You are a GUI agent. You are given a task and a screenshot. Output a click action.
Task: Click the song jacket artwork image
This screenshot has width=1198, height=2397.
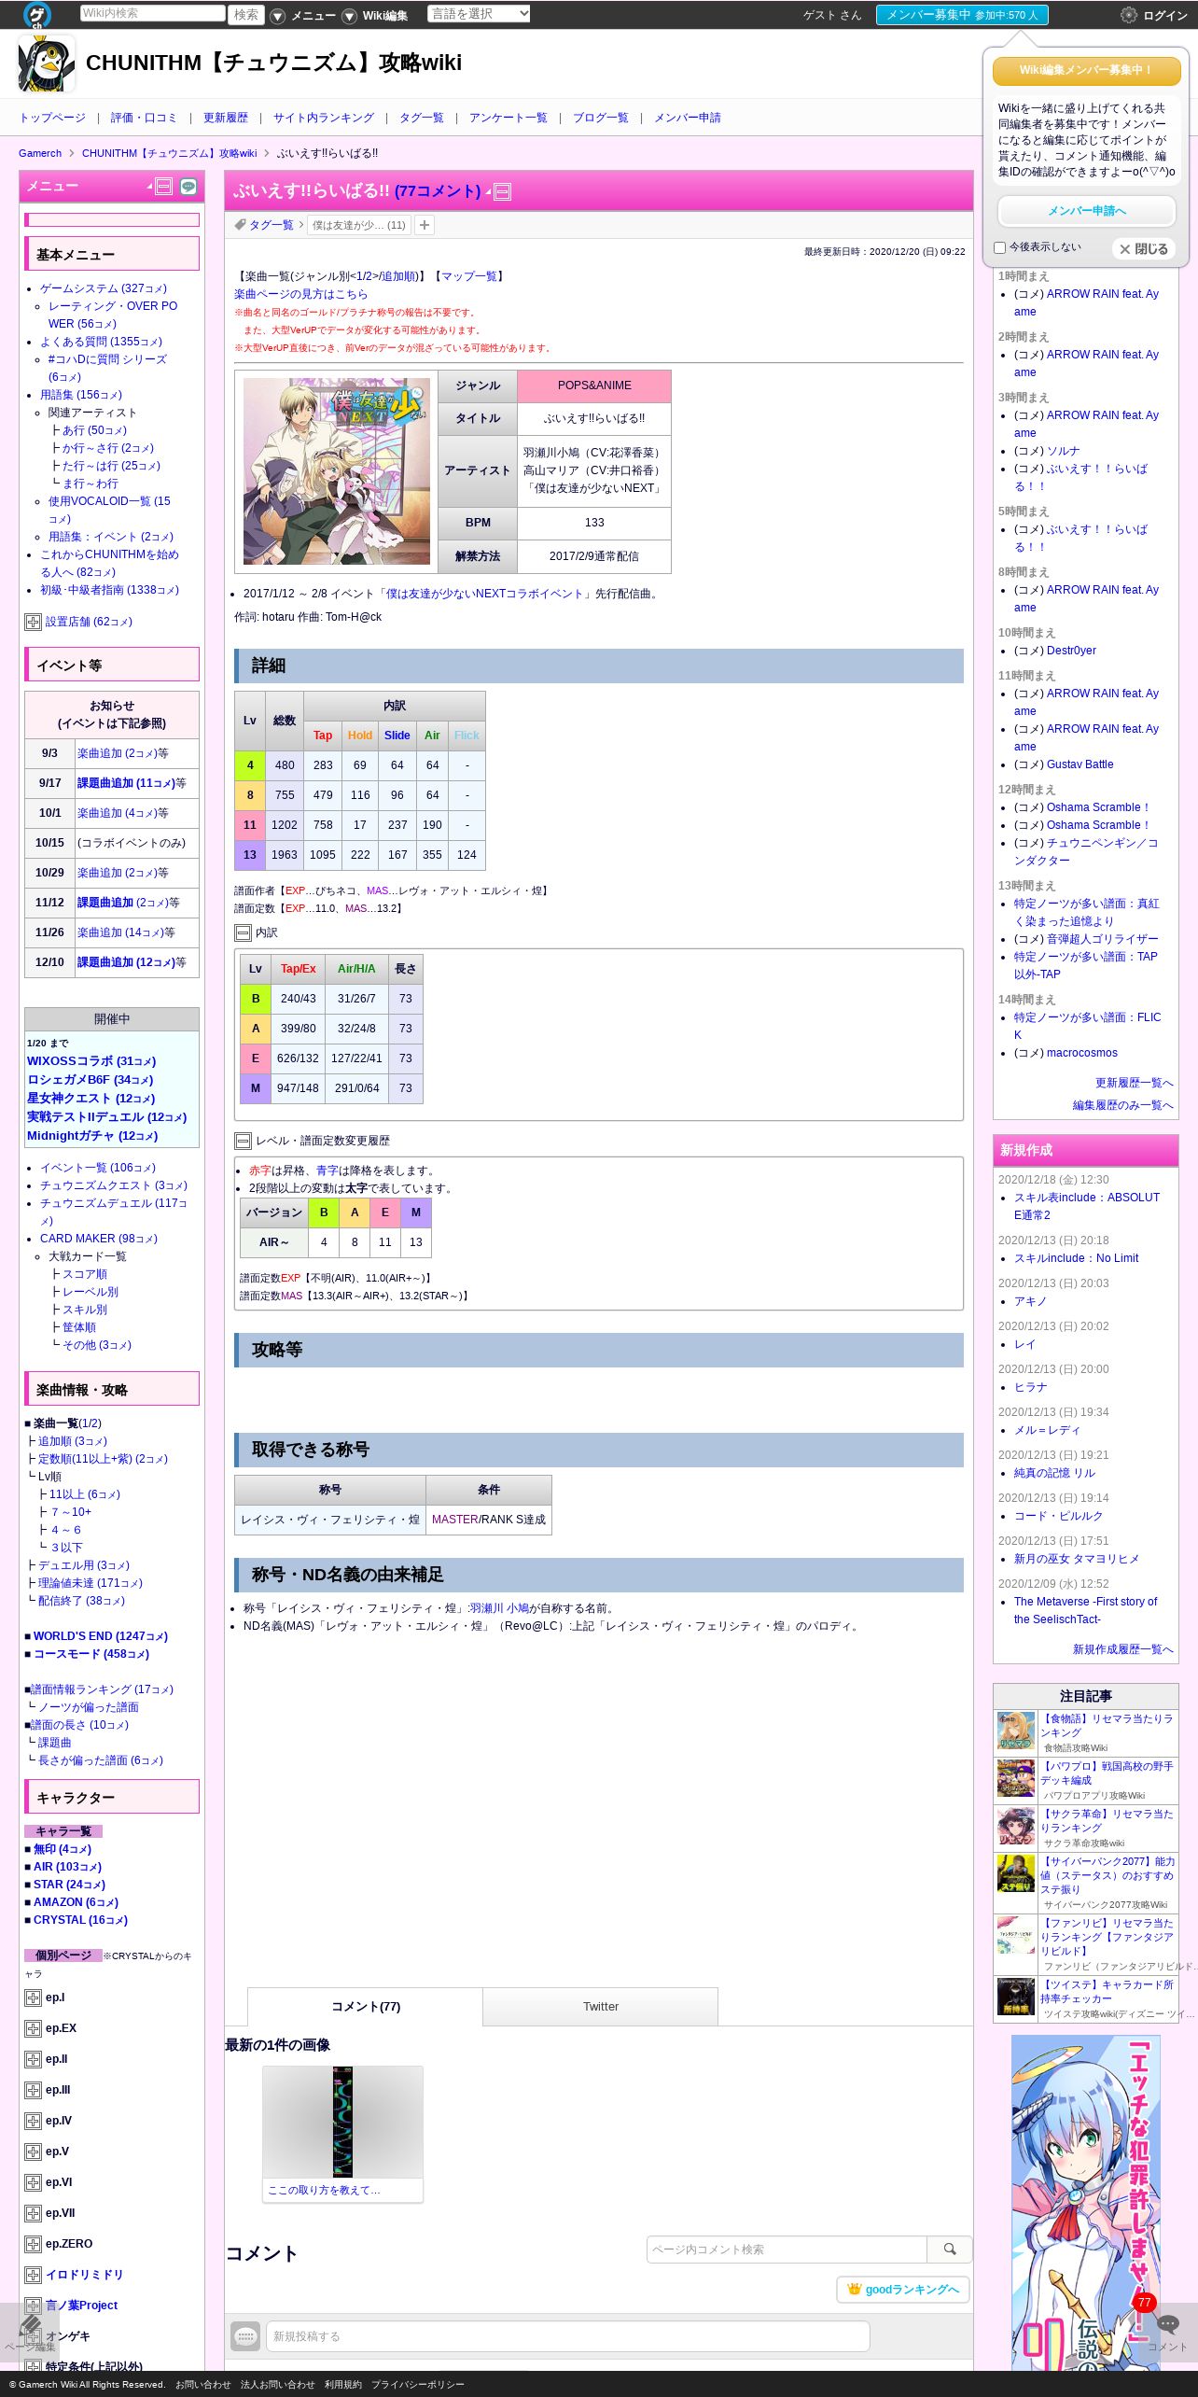(x=337, y=471)
